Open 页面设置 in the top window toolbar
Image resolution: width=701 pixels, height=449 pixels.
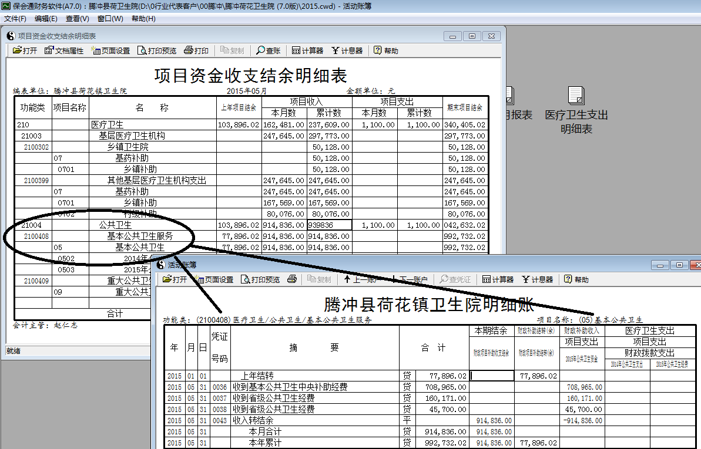point(112,50)
